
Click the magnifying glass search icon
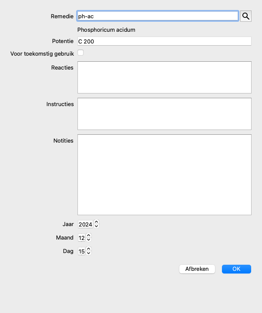point(246,17)
